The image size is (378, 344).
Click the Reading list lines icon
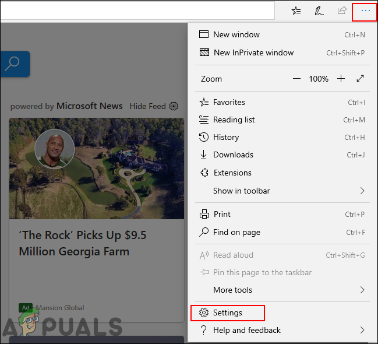[x=204, y=120]
